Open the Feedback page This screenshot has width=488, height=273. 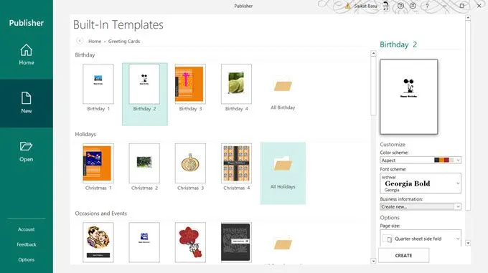26,244
